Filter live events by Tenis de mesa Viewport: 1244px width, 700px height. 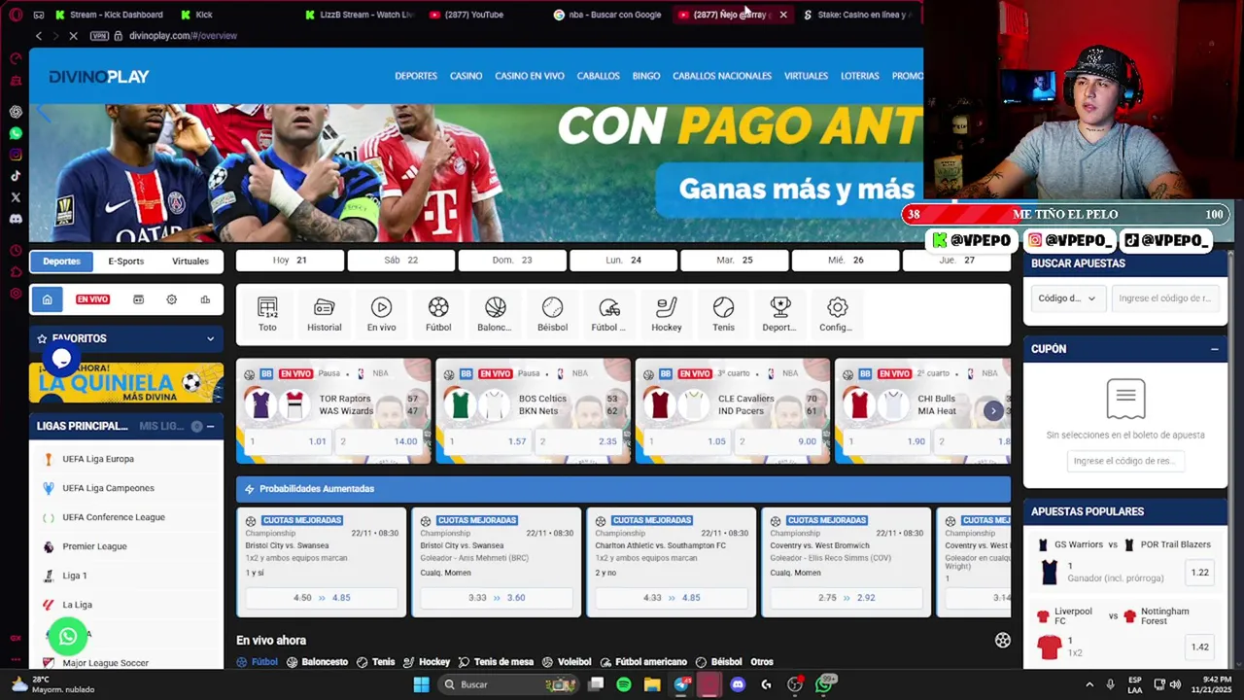(x=496, y=662)
